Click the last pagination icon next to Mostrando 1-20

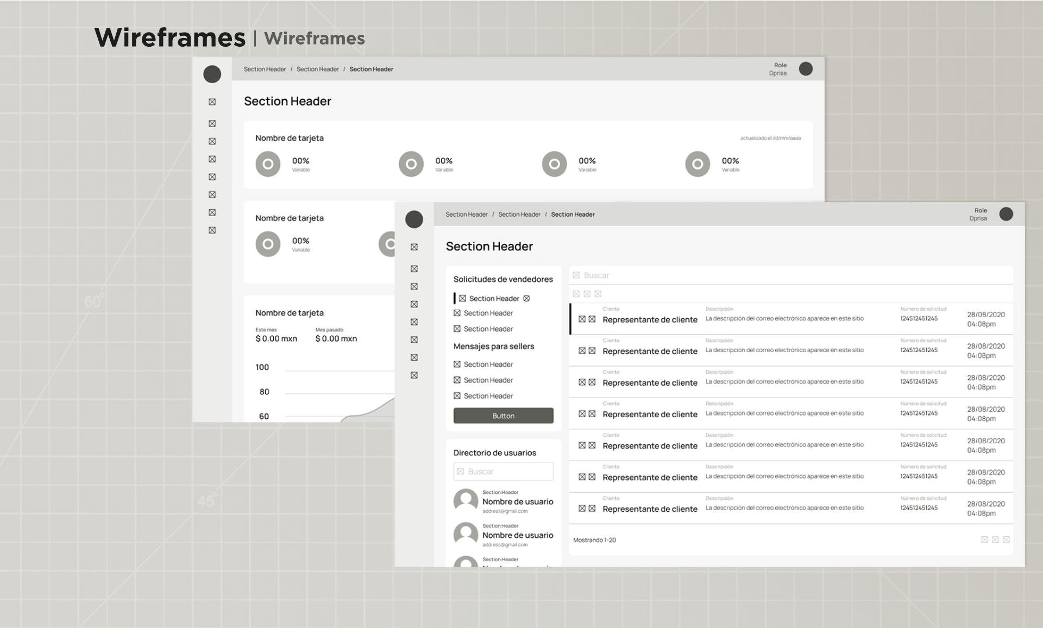click(x=1006, y=539)
